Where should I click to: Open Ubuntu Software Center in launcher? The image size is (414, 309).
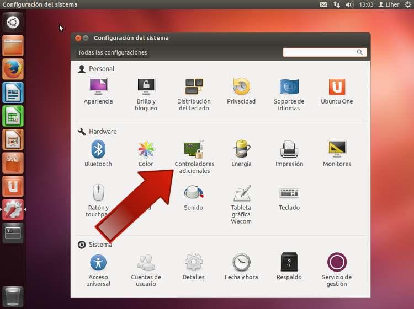point(13,163)
